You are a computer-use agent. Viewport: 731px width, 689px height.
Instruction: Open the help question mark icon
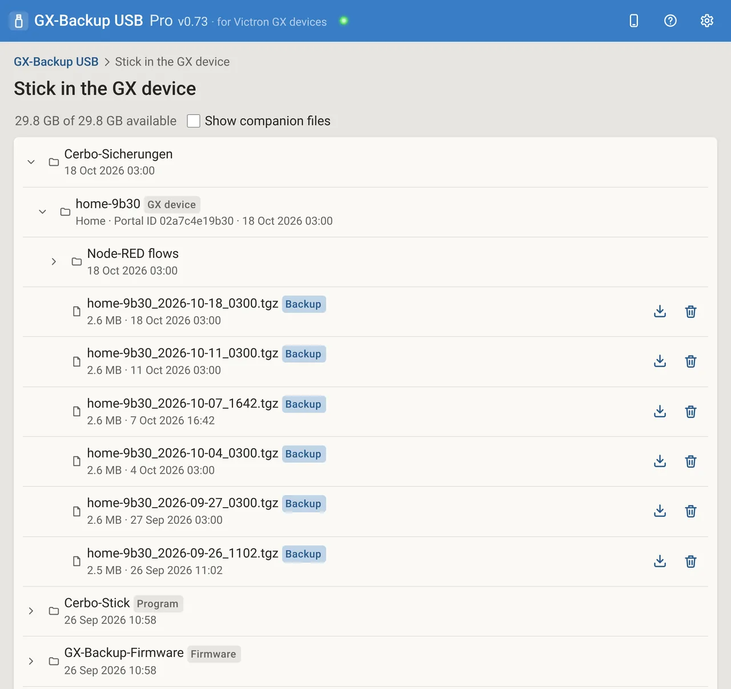670,21
